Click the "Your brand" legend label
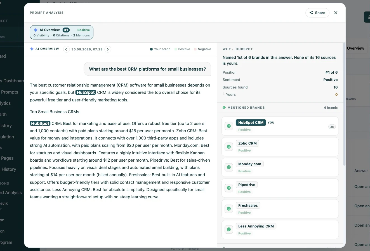Image resolution: width=370 pixels, height=251 pixels. (162, 49)
